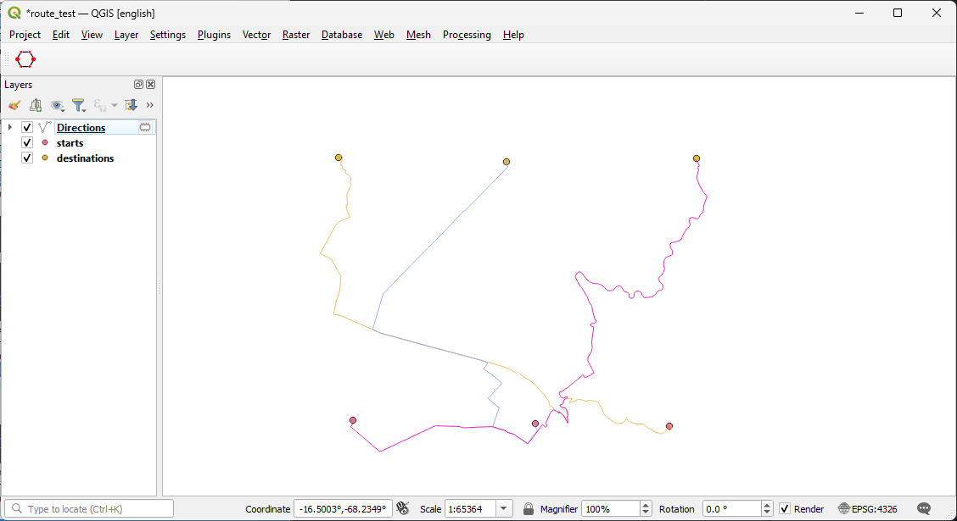Click the Expand All layers icon
The image size is (957, 521).
[x=131, y=105]
